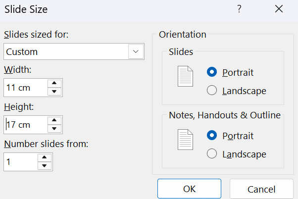Select Landscape for Notes, Handouts & Outline
The height and width of the screenshot is (199, 298).
point(212,154)
